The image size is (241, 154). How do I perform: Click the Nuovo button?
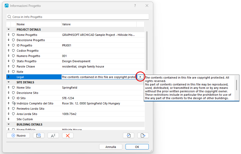coord(18,136)
